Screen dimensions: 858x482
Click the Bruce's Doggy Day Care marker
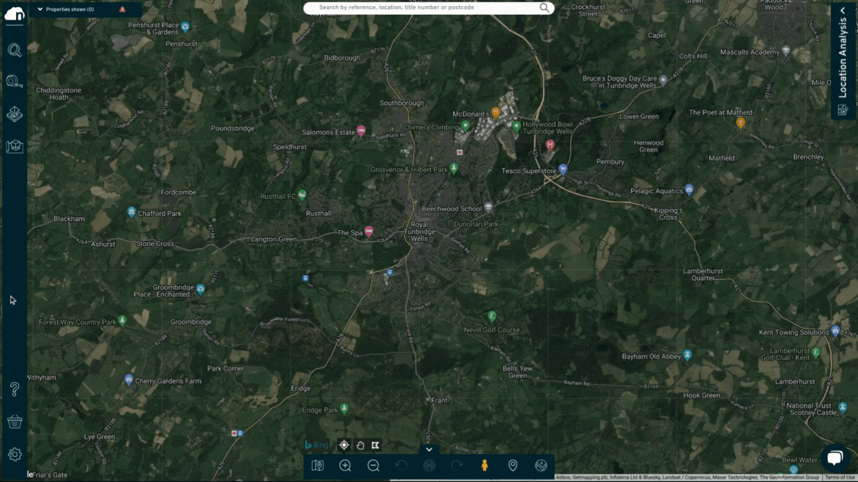(x=663, y=81)
